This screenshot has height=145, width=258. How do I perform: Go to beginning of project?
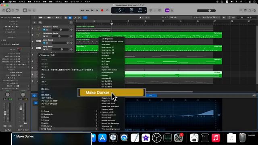(x=92, y=10)
